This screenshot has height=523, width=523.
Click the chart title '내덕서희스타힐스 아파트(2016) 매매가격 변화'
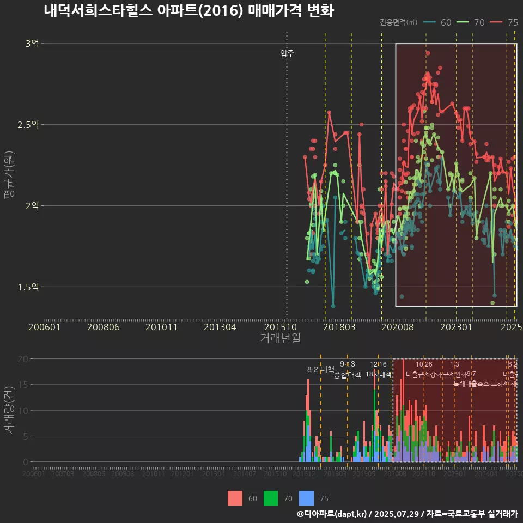click(189, 10)
